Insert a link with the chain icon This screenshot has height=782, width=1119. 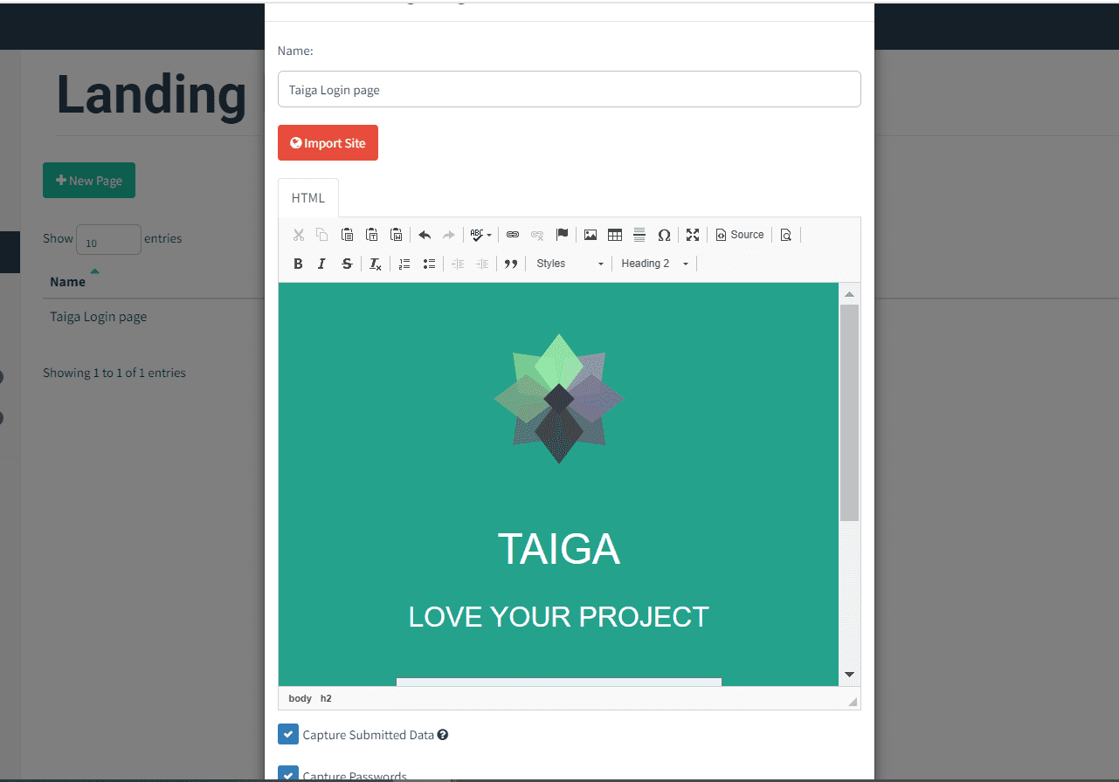click(x=513, y=235)
